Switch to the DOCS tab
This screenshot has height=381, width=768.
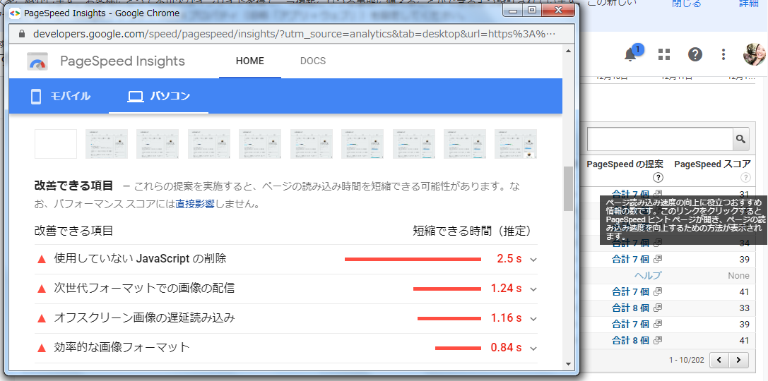[313, 61]
